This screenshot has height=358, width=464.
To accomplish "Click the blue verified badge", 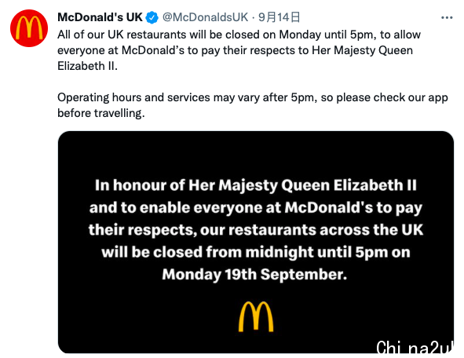I will point(152,17).
